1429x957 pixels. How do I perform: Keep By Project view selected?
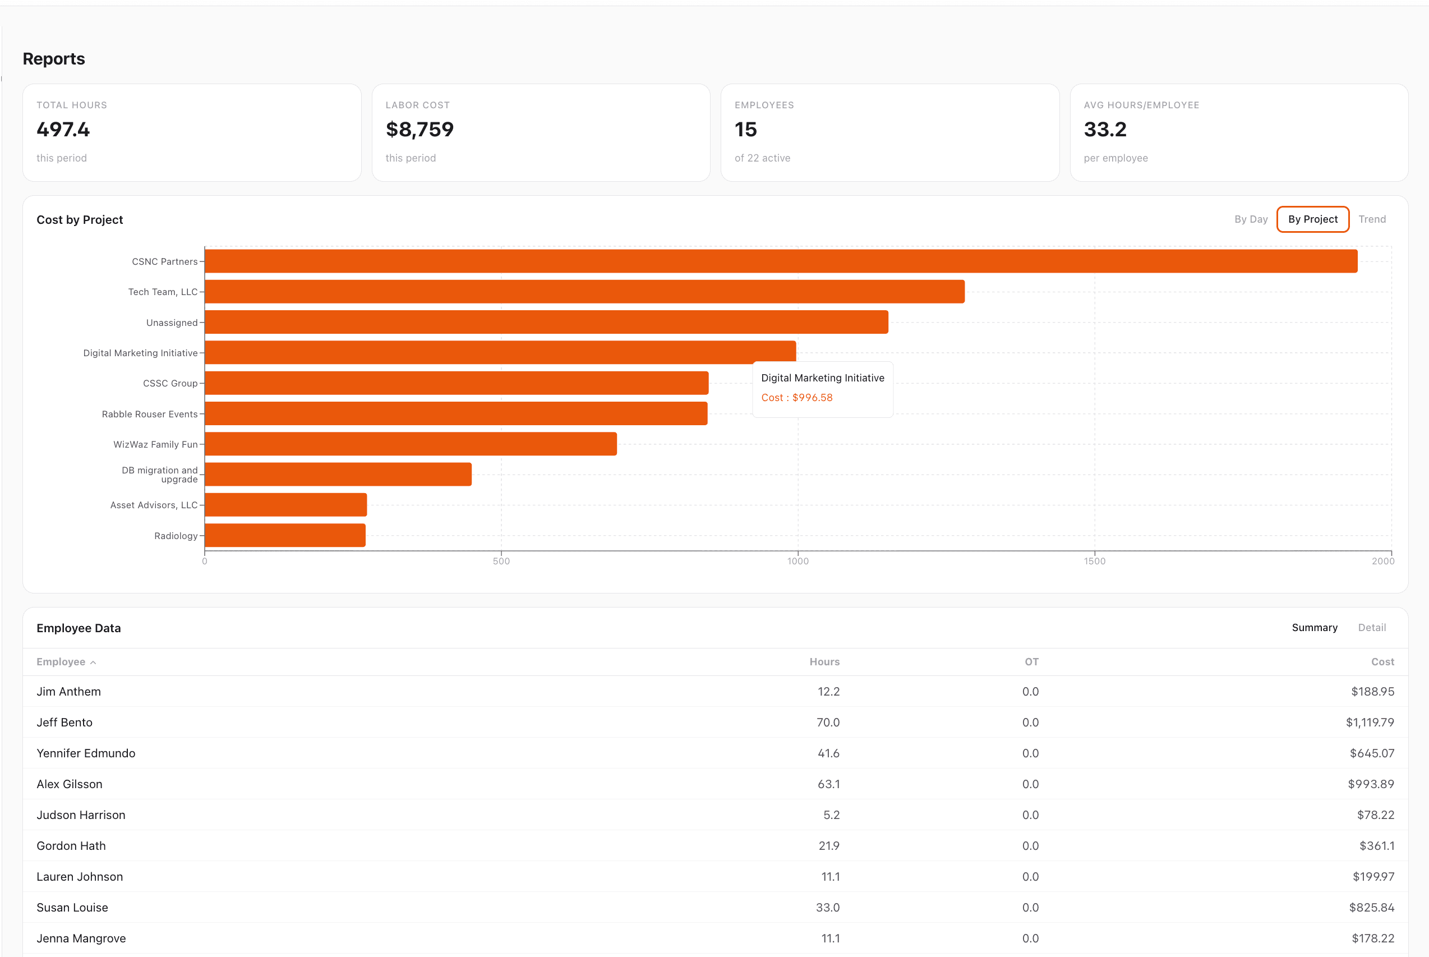point(1312,219)
